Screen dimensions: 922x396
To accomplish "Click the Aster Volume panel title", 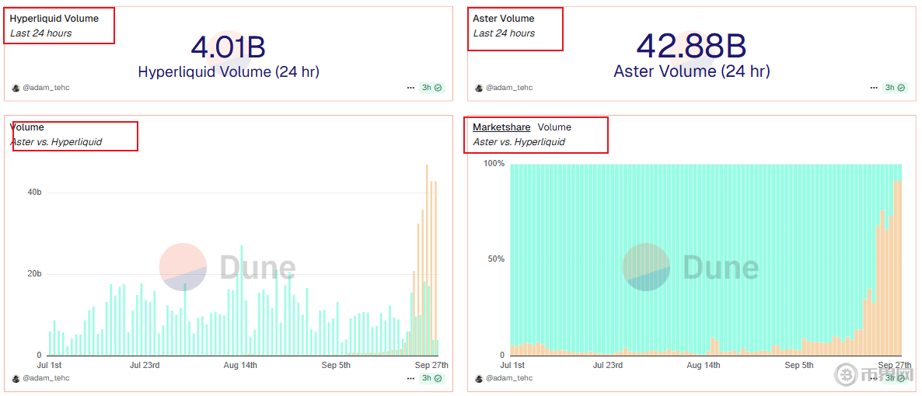I will click(x=504, y=19).
